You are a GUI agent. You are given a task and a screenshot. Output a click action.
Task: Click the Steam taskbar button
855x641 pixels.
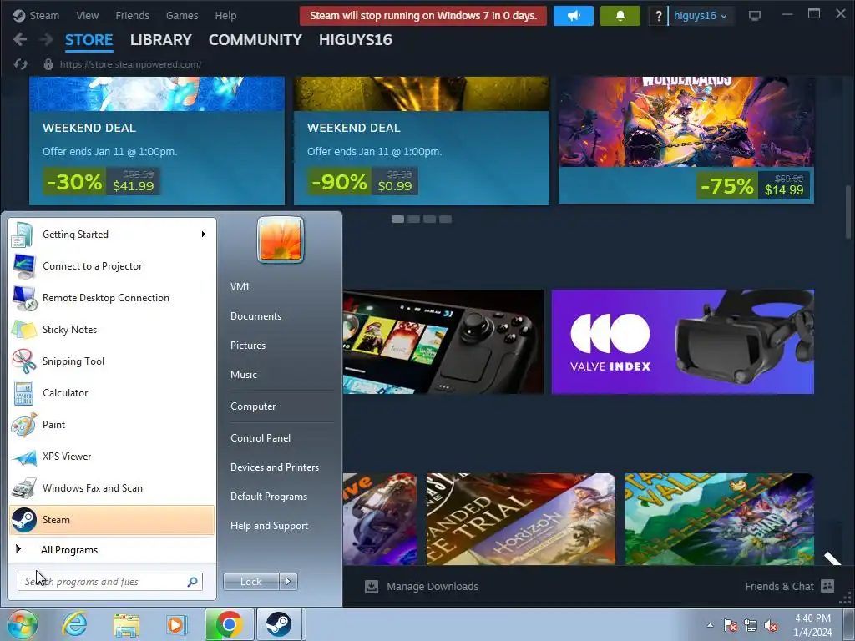pyautogui.click(x=279, y=624)
